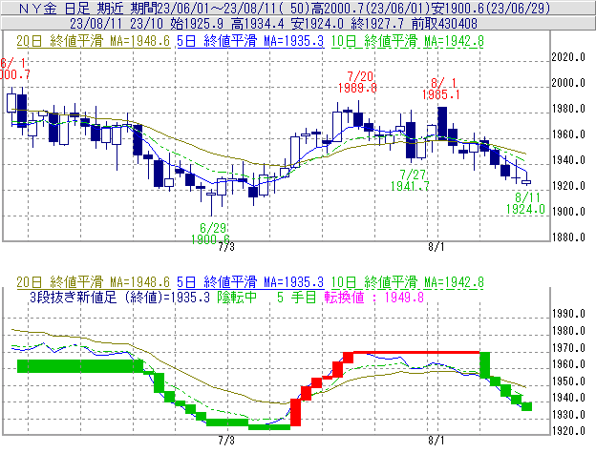Click the 6/1 2000.7 high label
This screenshot has width=596, height=453.
coord(14,69)
